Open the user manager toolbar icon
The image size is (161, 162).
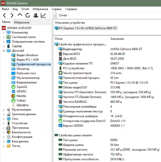click(x=35, y=15)
